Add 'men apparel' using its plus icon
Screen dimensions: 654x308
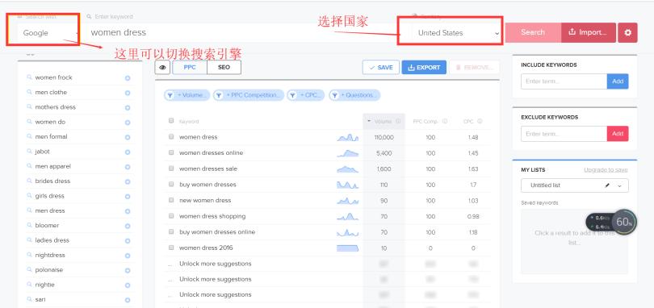[x=128, y=167]
